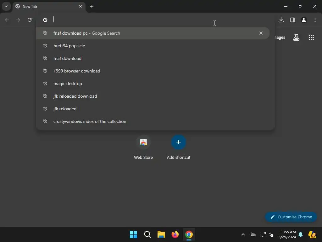Click the forward navigation arrow
The width and height of the screenshot is (322, 242).
click(x=18, y=20)
